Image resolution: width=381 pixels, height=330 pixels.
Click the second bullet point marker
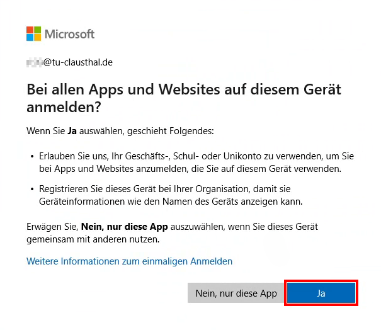tap(32, 189)
